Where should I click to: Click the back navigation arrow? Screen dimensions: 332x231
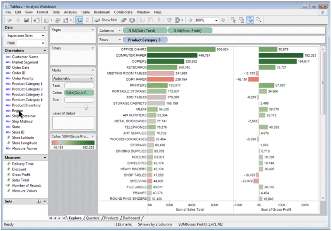click(x=9, y=20)
